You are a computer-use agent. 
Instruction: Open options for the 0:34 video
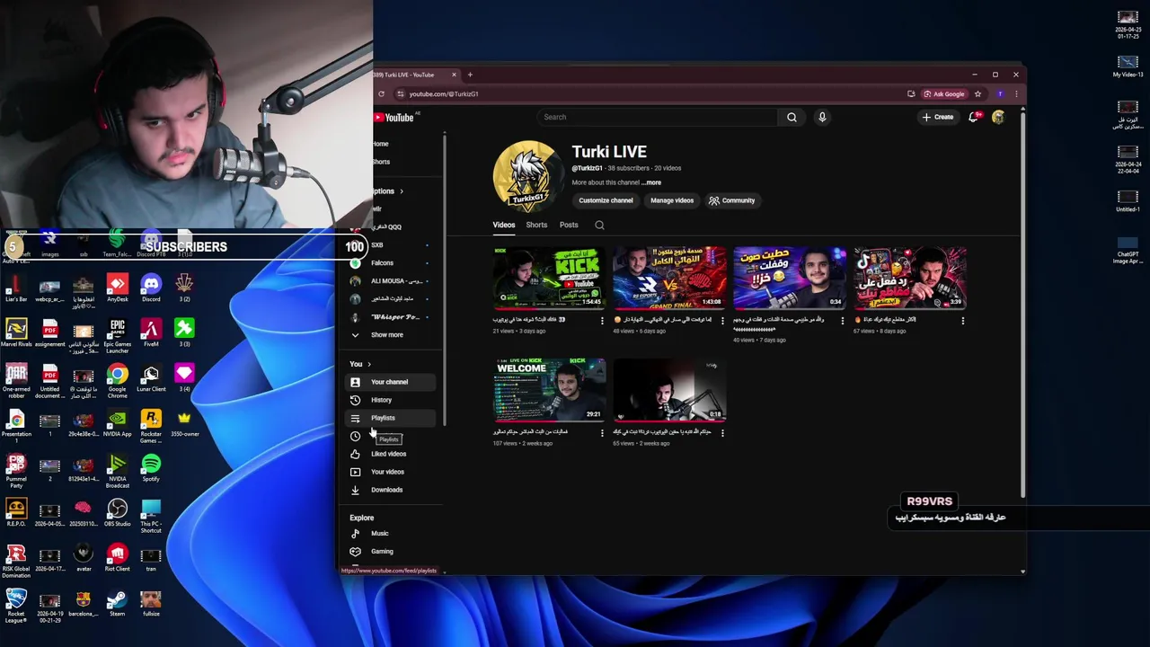pyautogui.click(x=843, y=321)
